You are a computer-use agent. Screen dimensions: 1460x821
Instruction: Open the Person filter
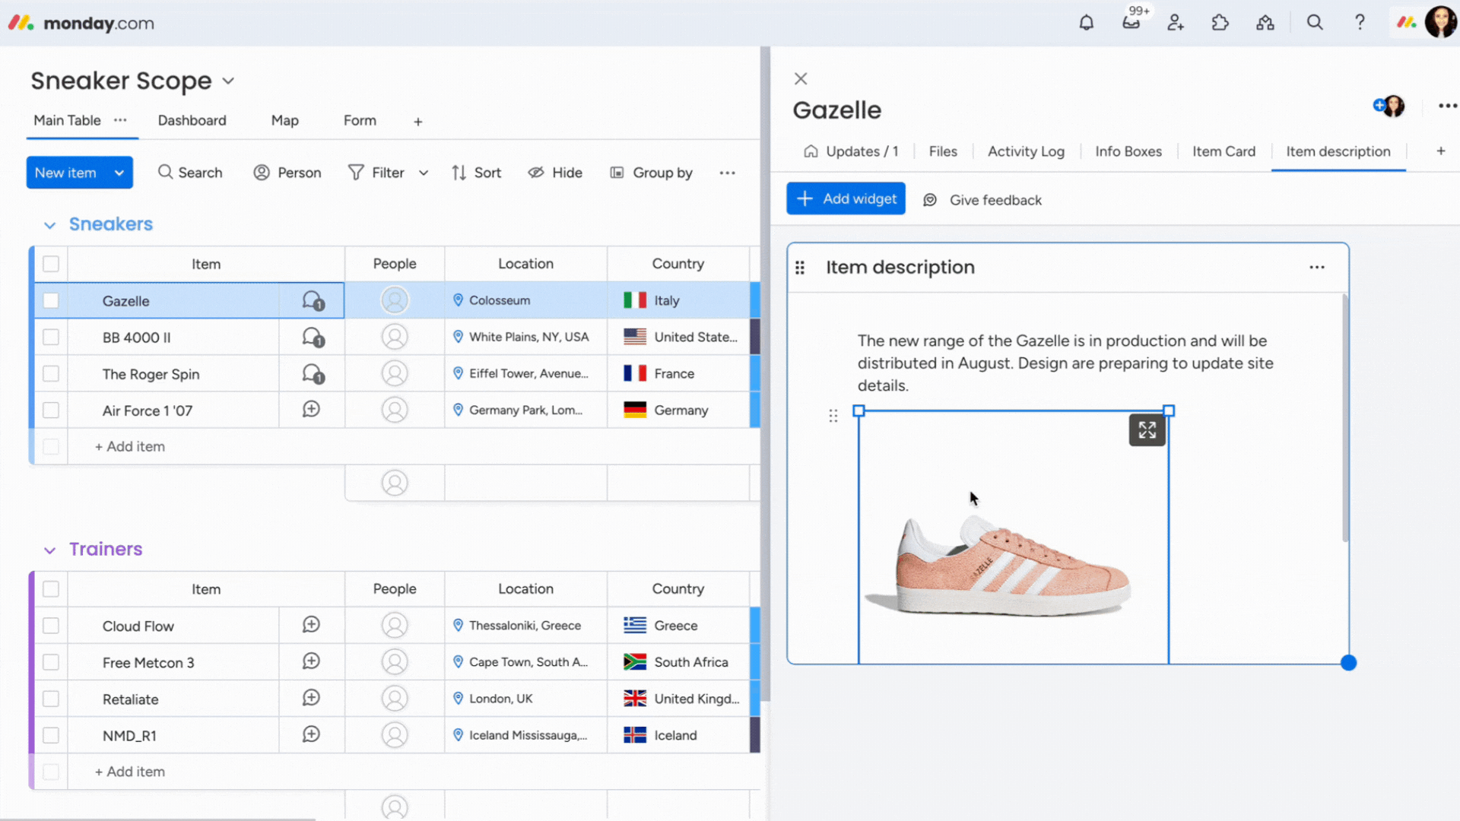pos(287,173)
